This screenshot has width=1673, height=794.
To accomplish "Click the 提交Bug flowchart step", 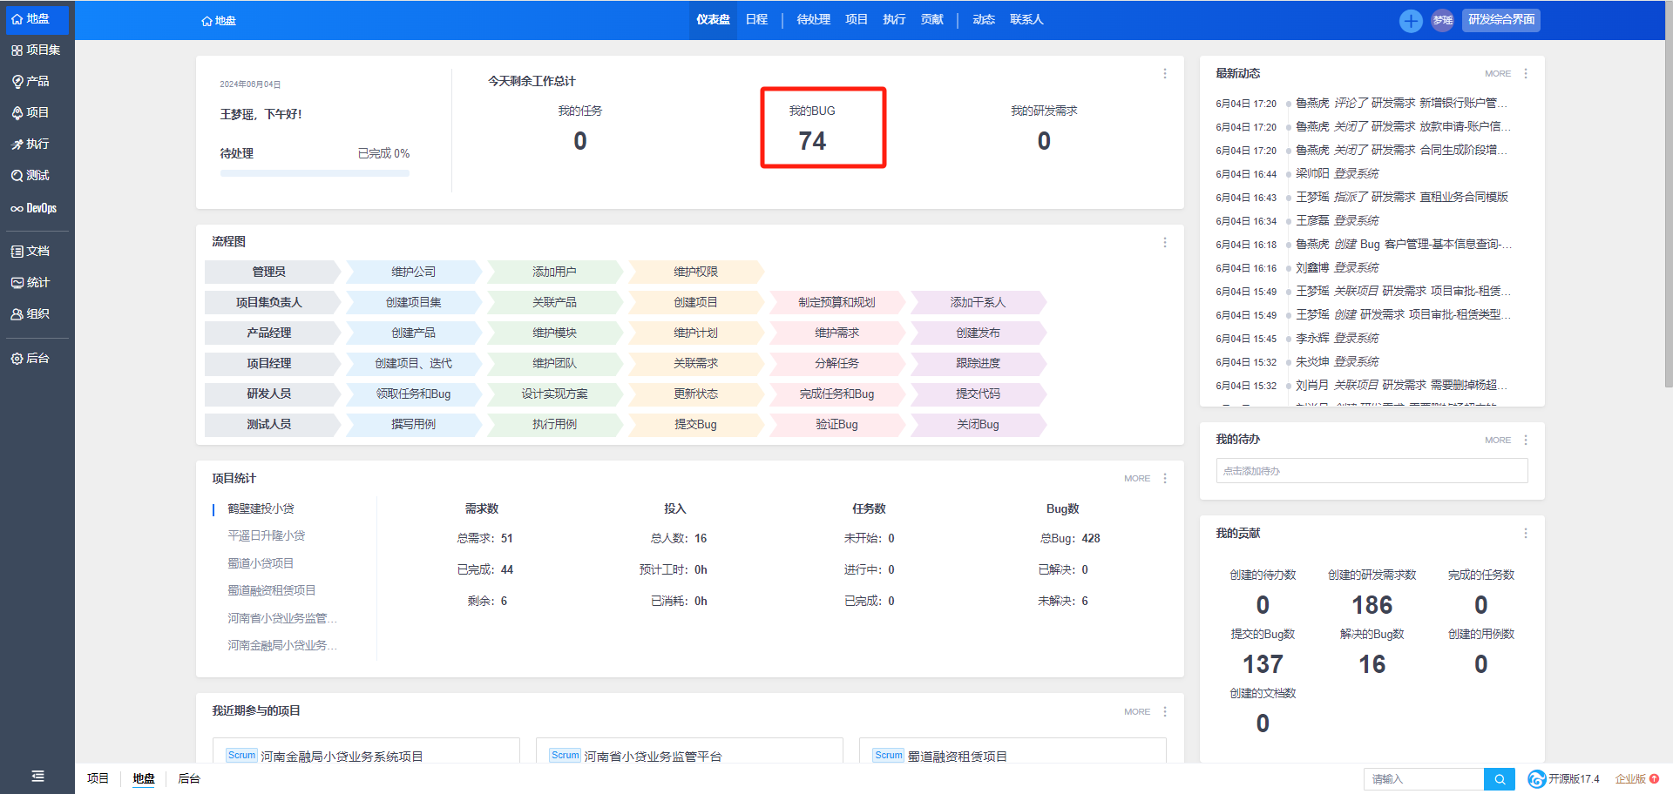I will click(695, 425).
